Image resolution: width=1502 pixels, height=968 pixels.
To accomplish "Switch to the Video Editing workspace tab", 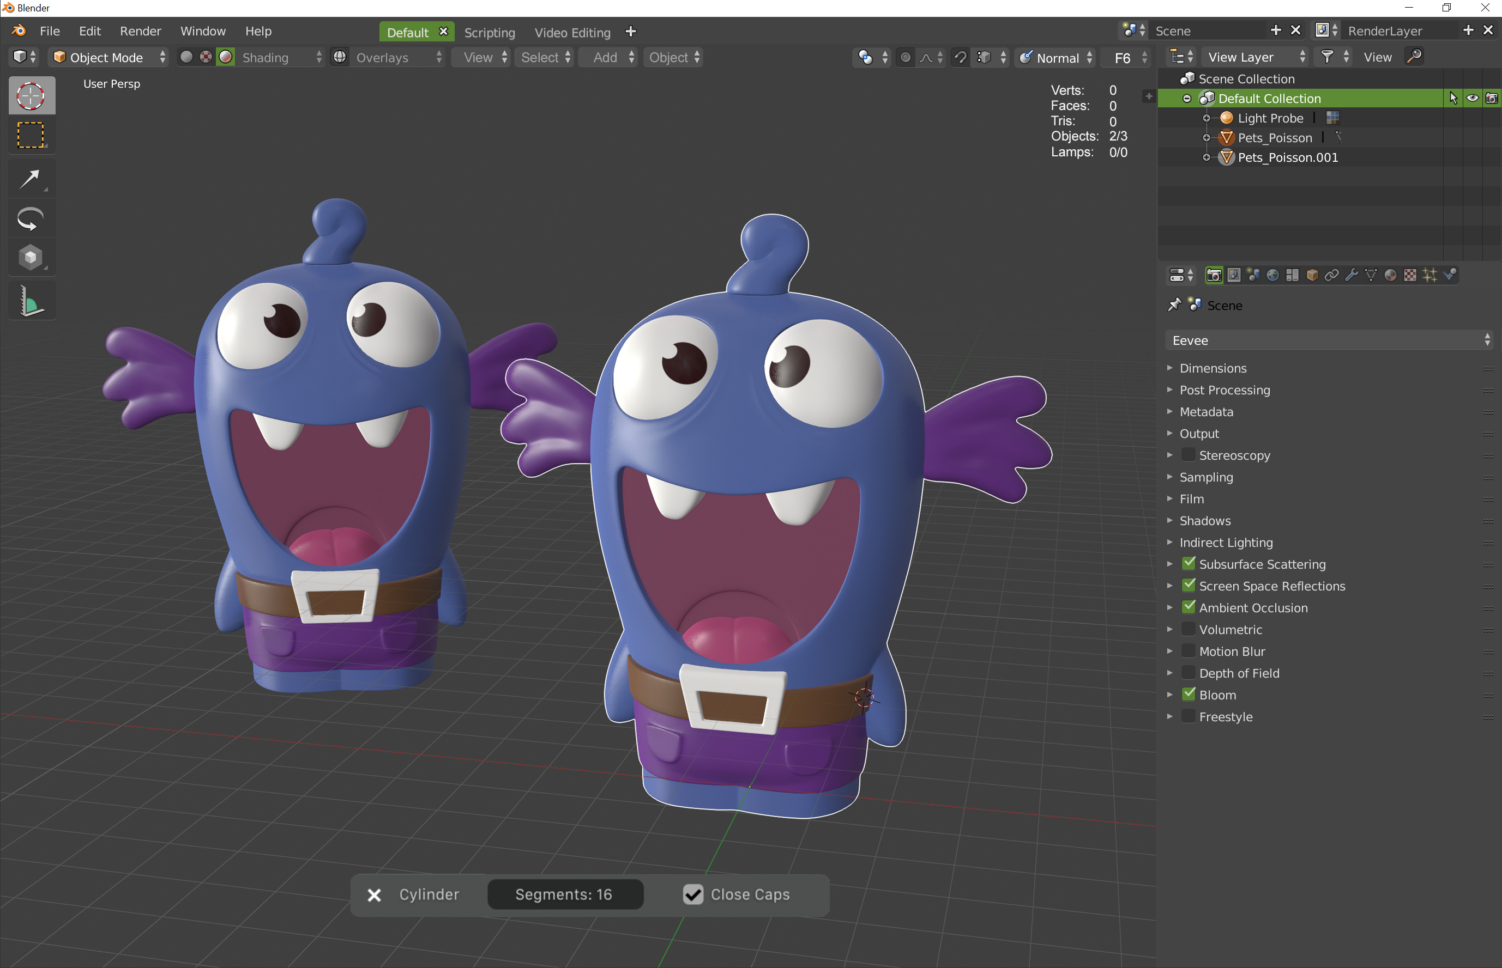I will point(572,32).
